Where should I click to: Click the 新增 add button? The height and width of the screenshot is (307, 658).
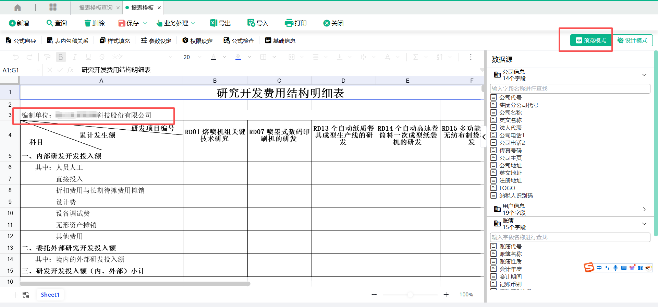[x=19, y=23]
